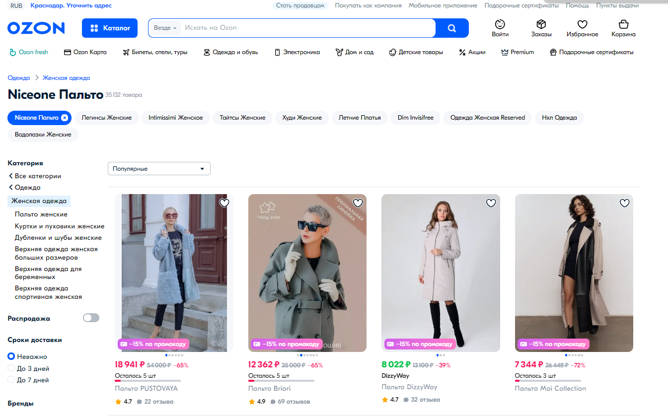Viewport: 668px width, 416px height.
Task: Favorite the Mai Collection coat heart icon
Action: click(x=624, y=203)
